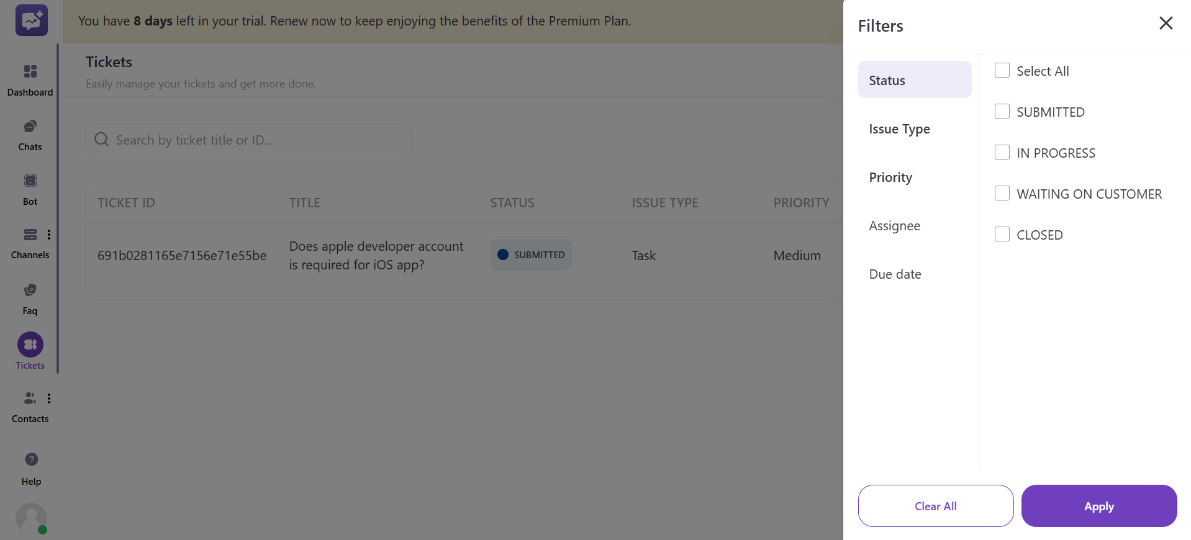Click the ticket search input field
This screenshot has width=1191, height=540.
point(248,139)
